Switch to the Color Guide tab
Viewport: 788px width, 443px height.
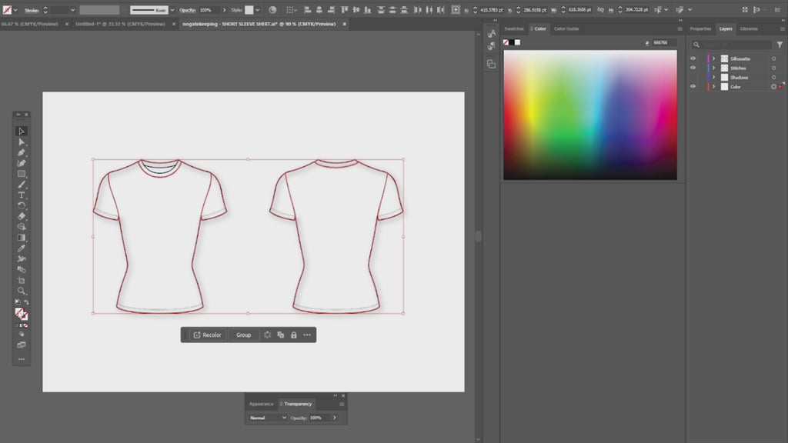(566, 28)
